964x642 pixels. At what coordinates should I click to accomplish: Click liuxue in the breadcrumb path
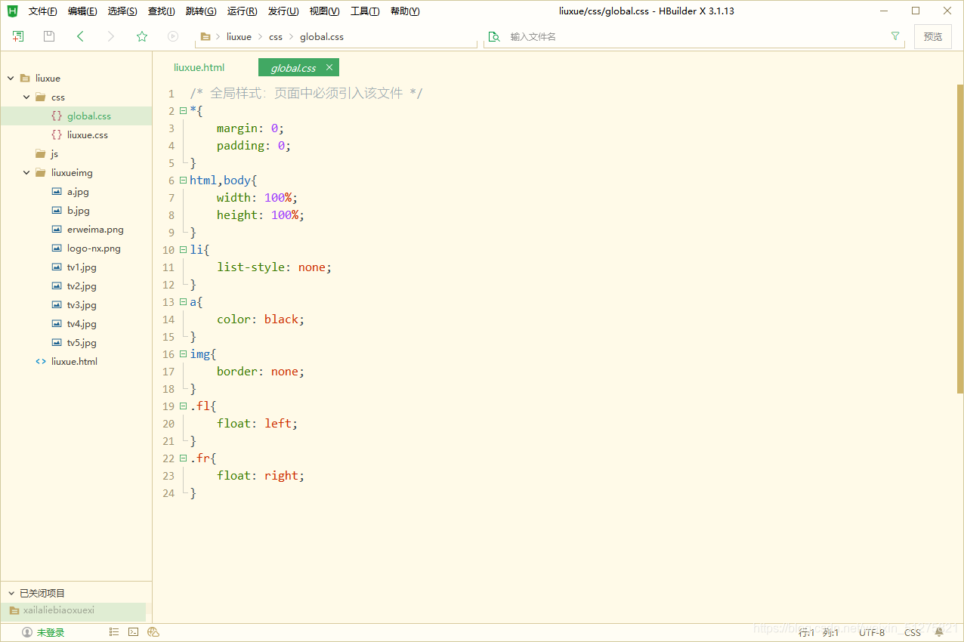(239, 36)
